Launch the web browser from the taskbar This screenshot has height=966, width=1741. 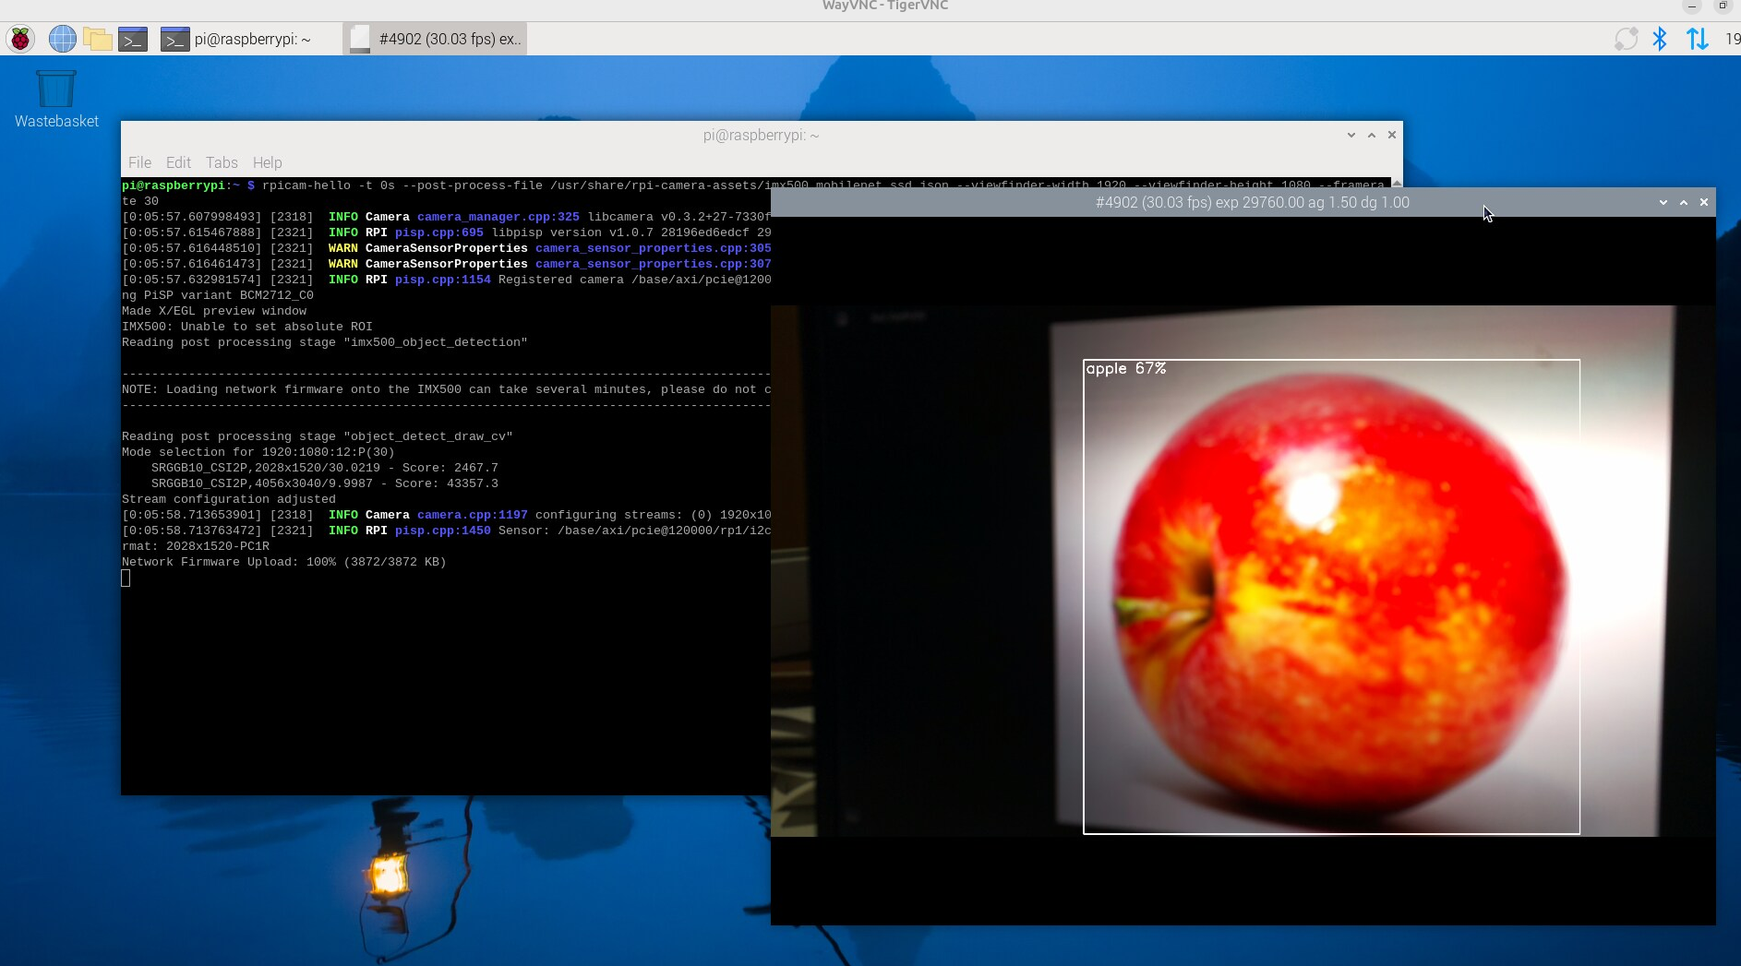[x=61, y=39]
